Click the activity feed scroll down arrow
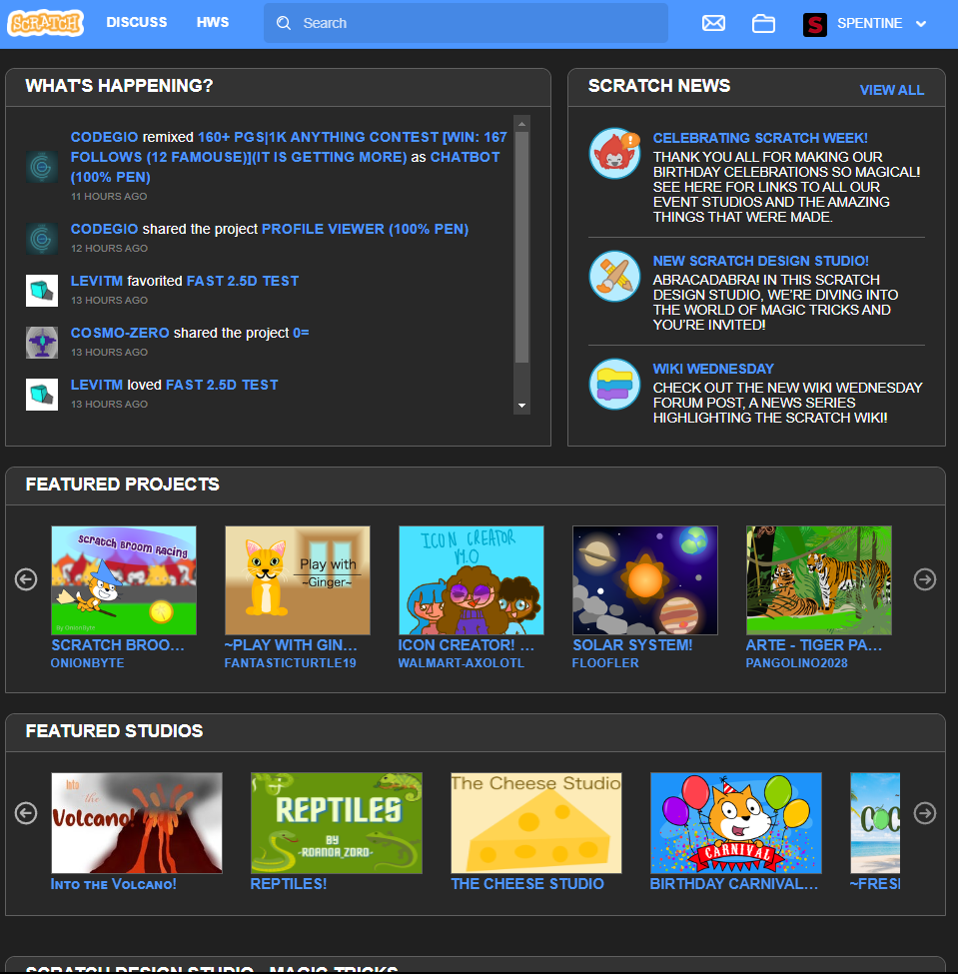958x974 pixels. coord(521,406)
